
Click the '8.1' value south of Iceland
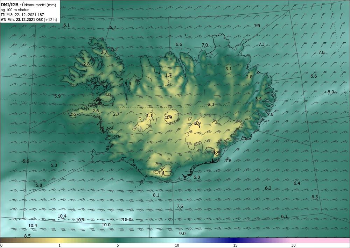(156, 195)
